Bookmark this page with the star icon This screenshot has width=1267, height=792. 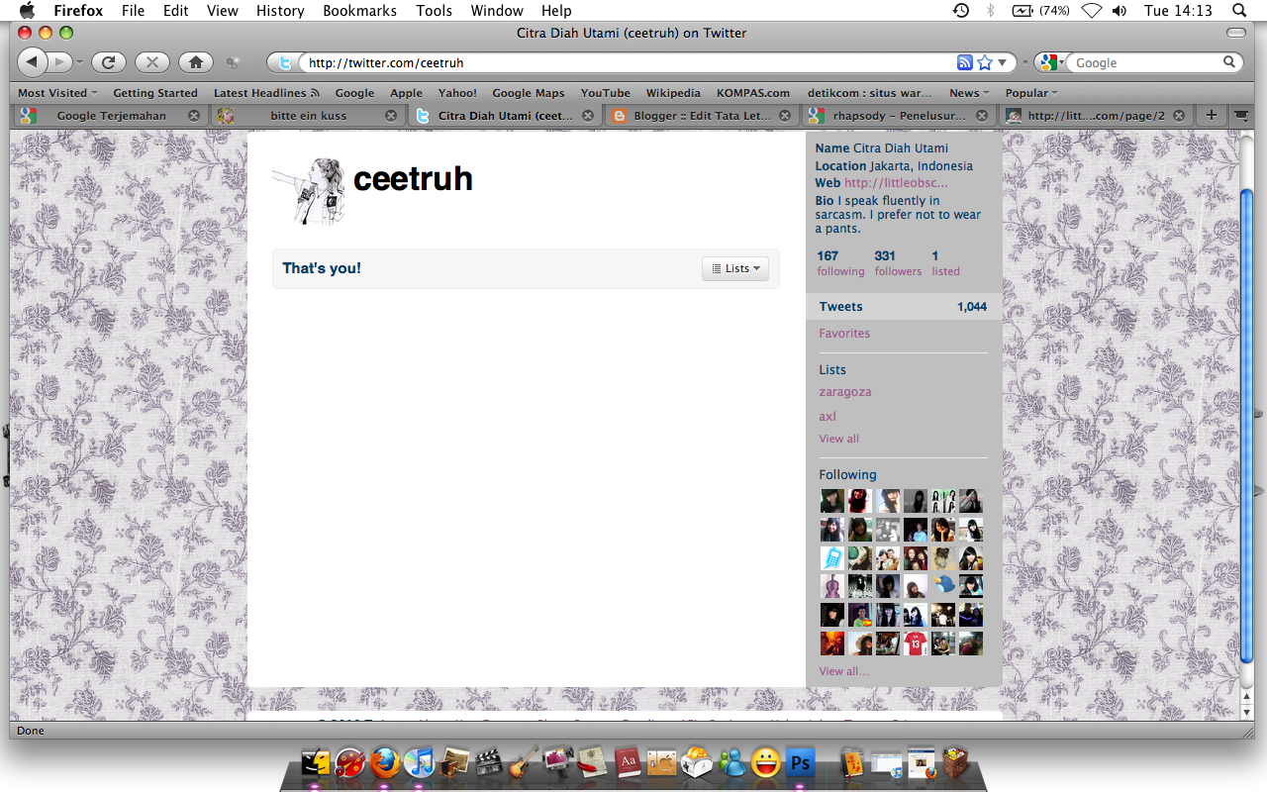click(985, 62)
